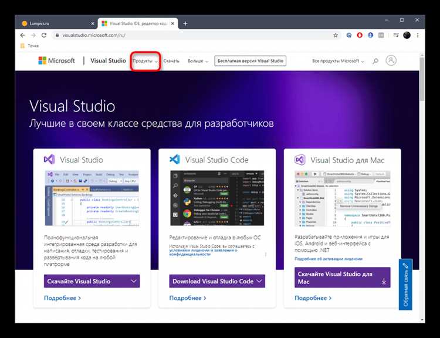This screenshot has width=440, height=338.
Task: Click the Visual Studio site title link
Action: [x=108, y=60]
